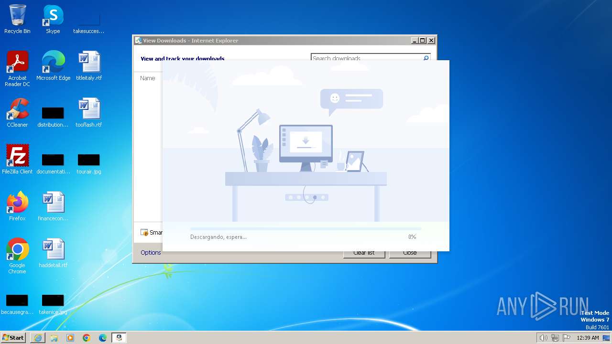
Task: Click the network tray icon
Action: click(555, 338)
